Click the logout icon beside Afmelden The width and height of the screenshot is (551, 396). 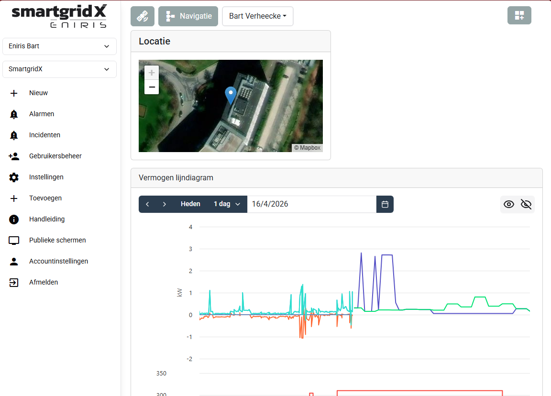point(14,283)
